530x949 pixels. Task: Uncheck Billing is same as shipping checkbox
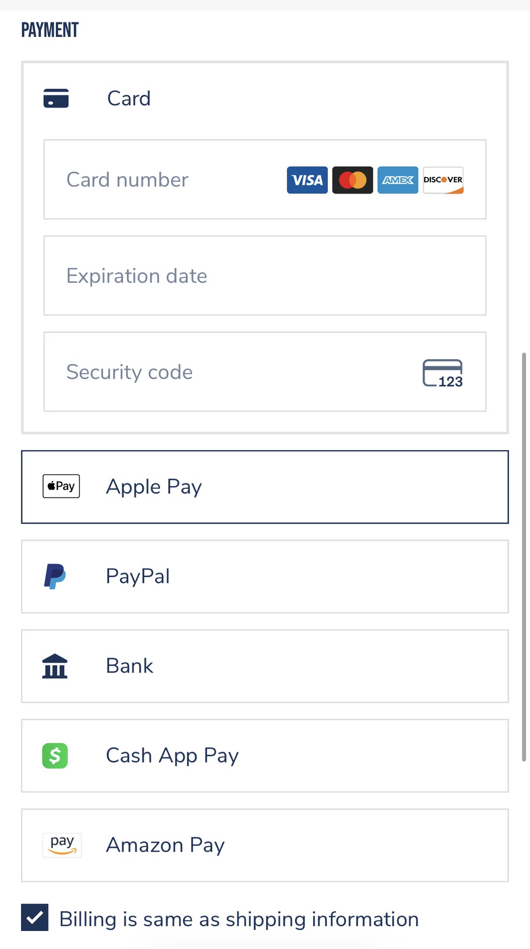[x=35, y=917]
